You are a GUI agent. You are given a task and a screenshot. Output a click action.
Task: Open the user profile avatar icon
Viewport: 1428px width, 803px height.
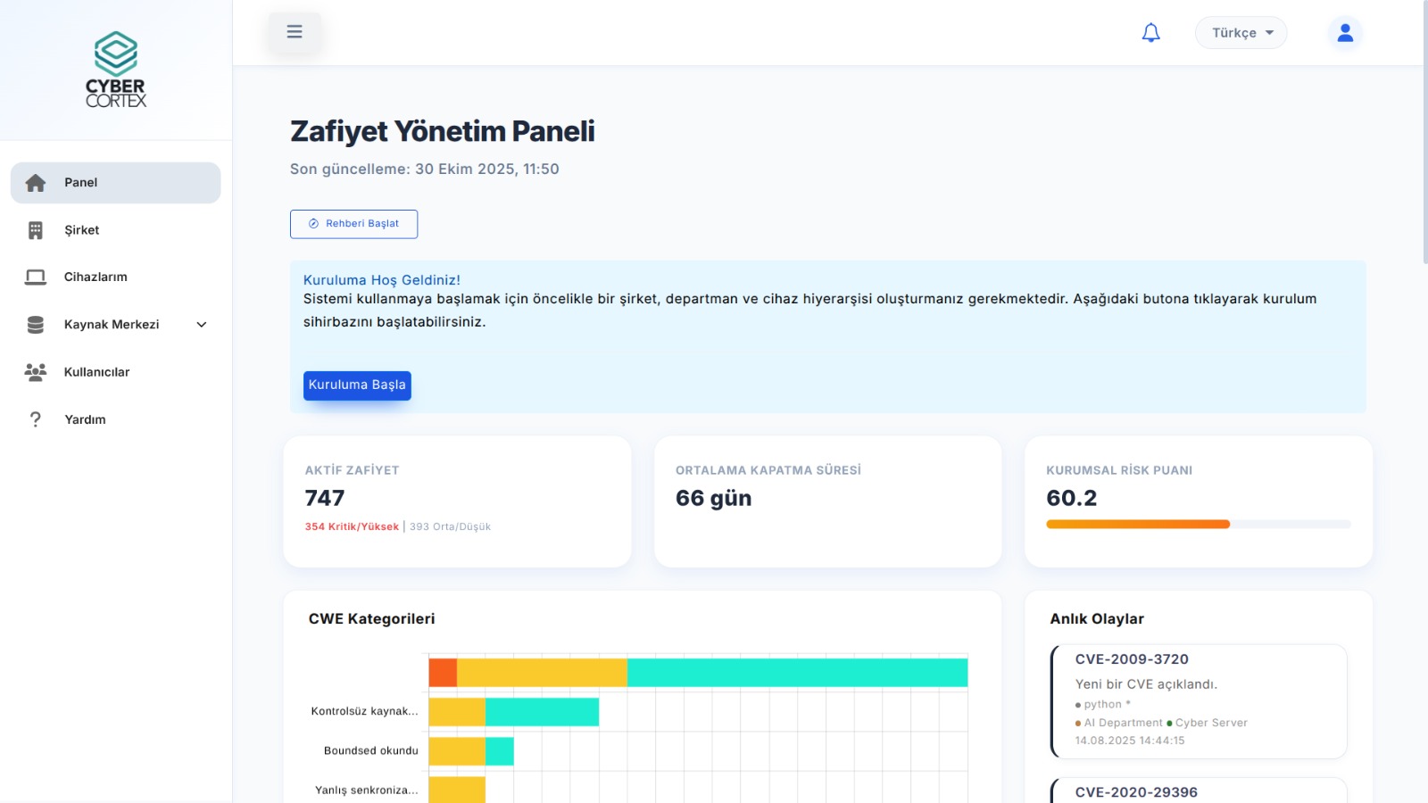point(1343,32)
